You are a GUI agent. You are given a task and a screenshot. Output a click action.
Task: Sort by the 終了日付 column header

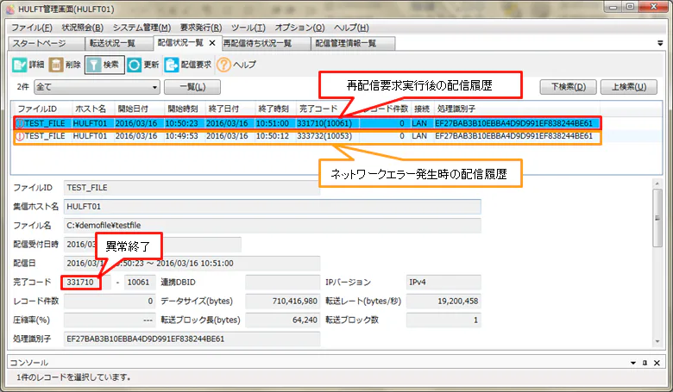(230, 109)
